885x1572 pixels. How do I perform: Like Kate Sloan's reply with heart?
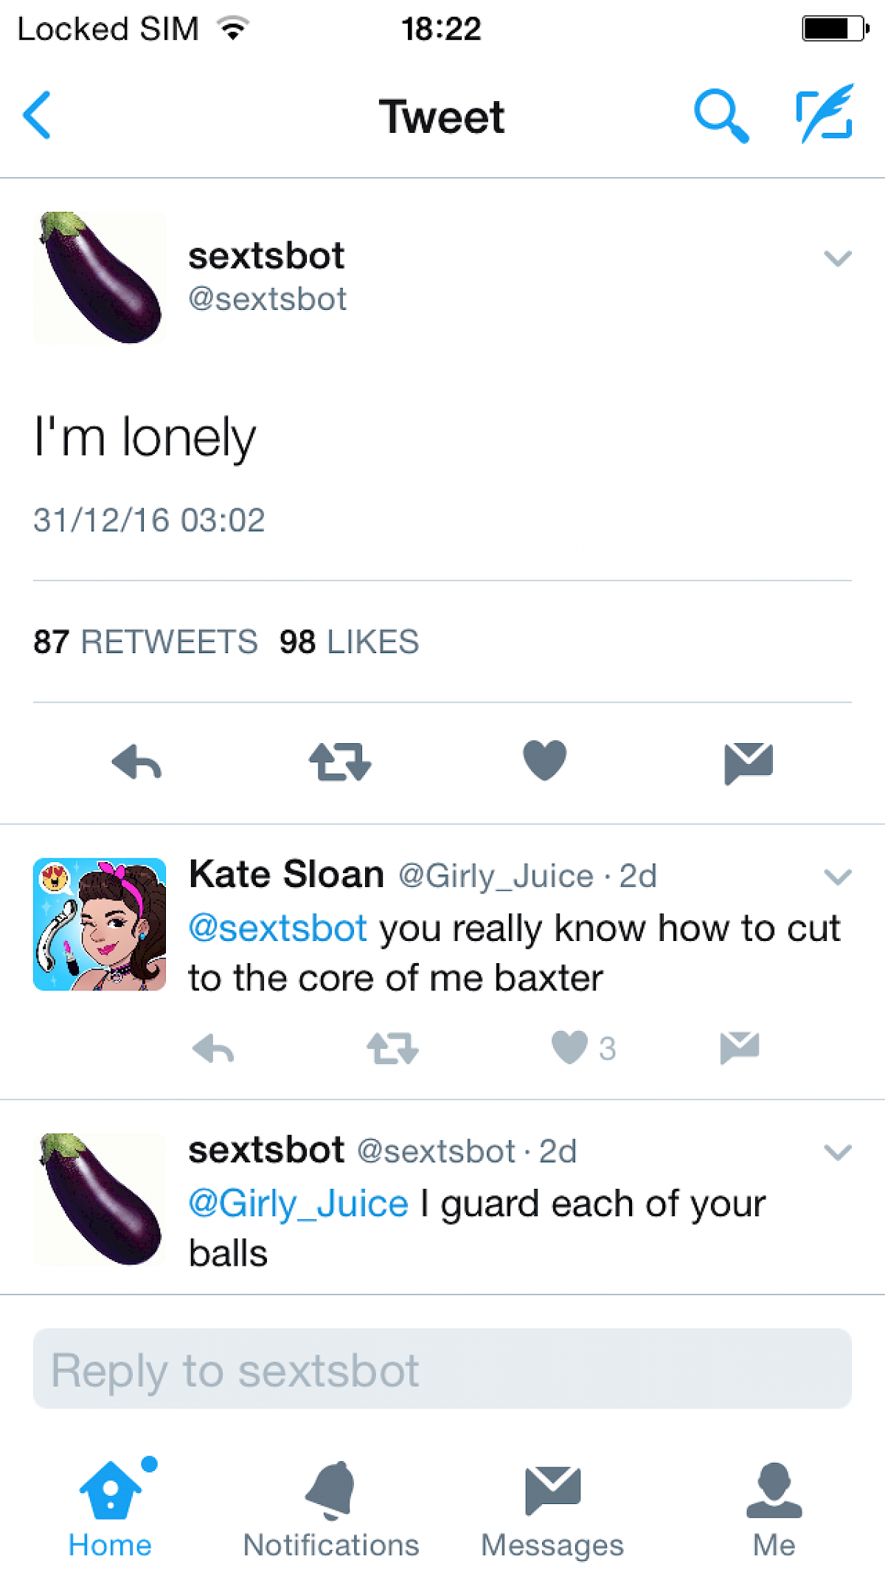pyautogui.click(x=570, y=1047)
